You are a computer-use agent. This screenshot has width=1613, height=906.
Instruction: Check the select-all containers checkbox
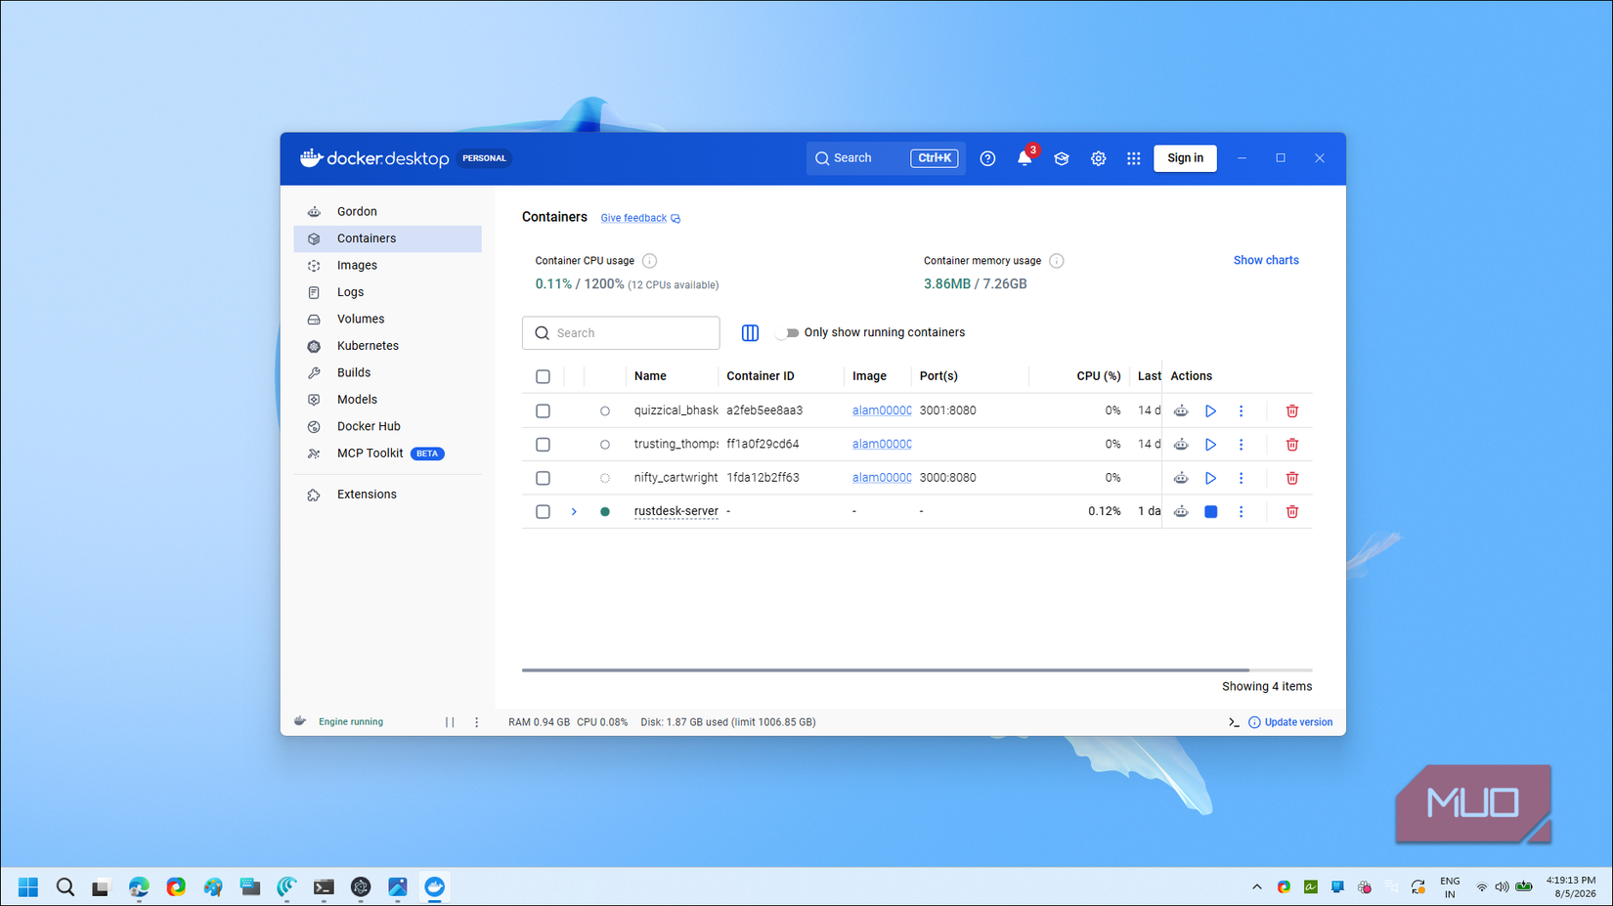click(x=544, y=377)
